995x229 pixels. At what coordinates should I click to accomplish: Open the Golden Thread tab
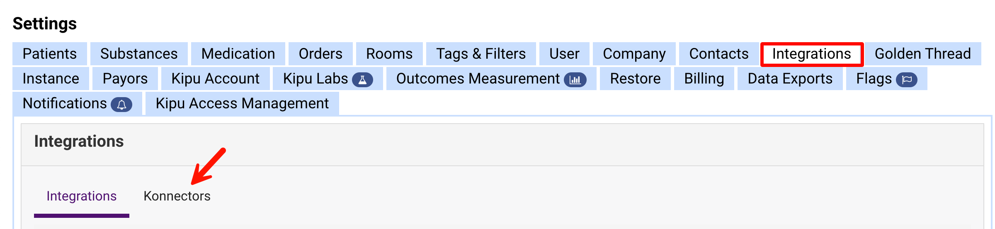(922, 54)
